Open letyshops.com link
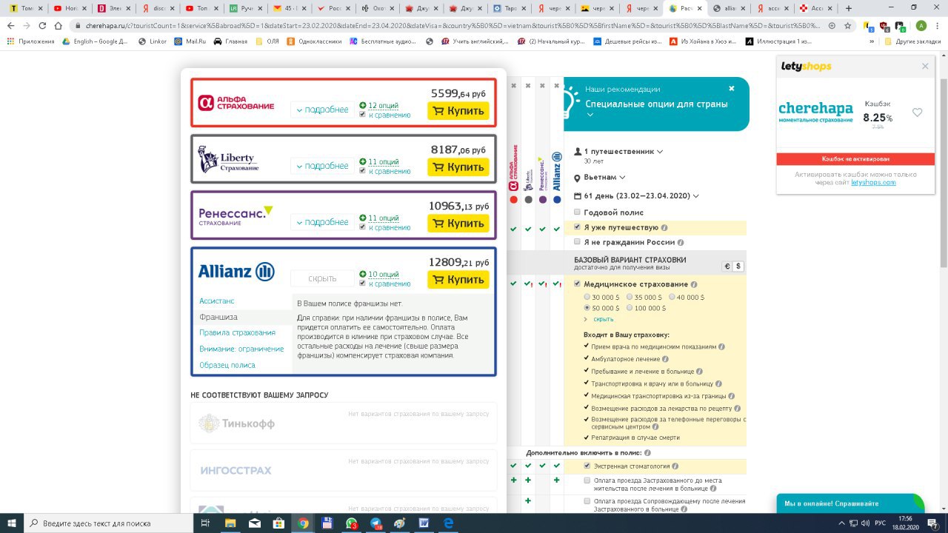This screenshot has width=948, height=533. (x=873, y=182)
